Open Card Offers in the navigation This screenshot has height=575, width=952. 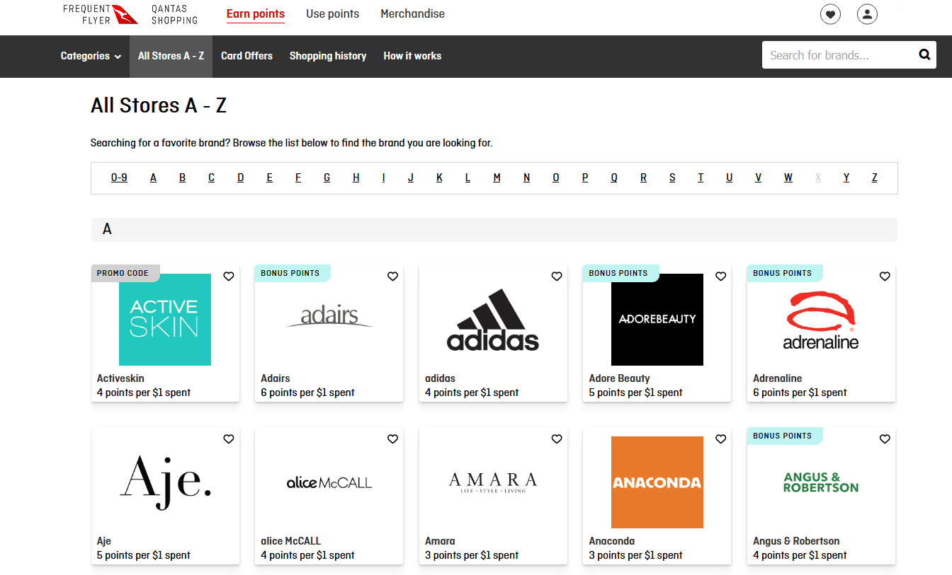(246, 56)
